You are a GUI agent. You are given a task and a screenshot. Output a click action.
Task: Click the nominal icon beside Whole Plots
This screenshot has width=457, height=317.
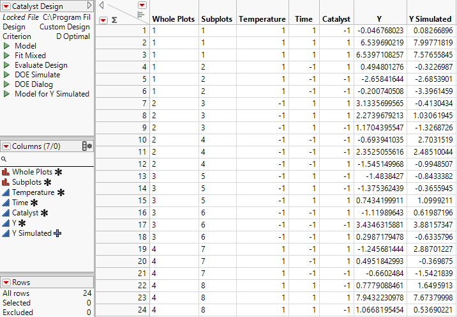click(x=6, y=172)
